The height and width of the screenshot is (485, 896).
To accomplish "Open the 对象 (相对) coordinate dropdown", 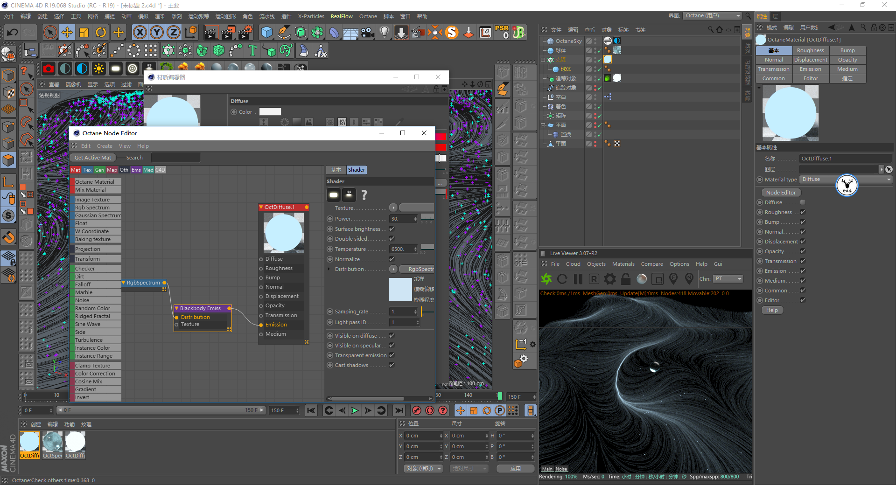I will [424, 469].
